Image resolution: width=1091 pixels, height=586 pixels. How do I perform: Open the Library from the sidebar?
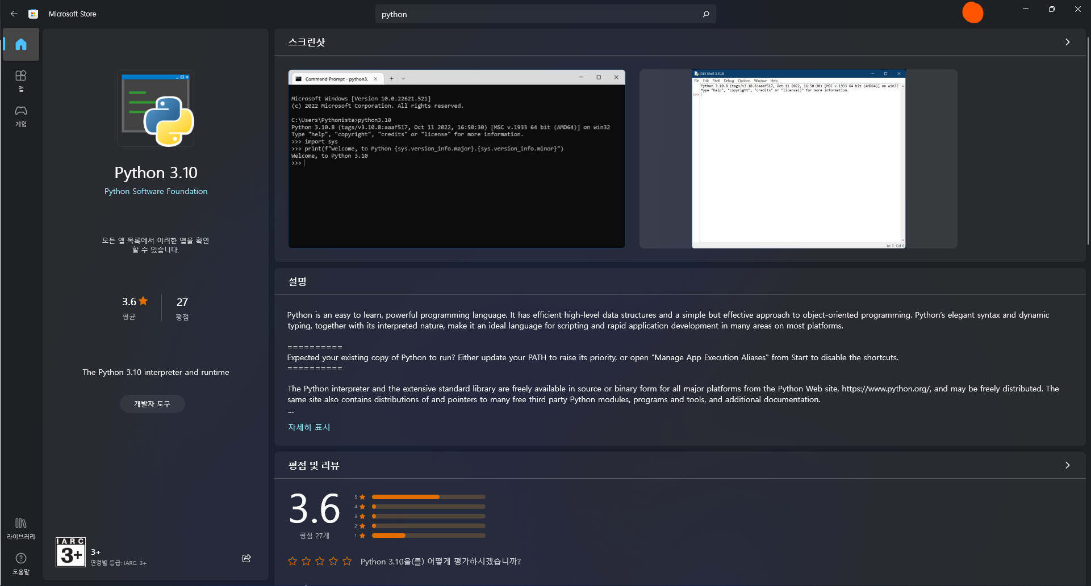(21, 528)
